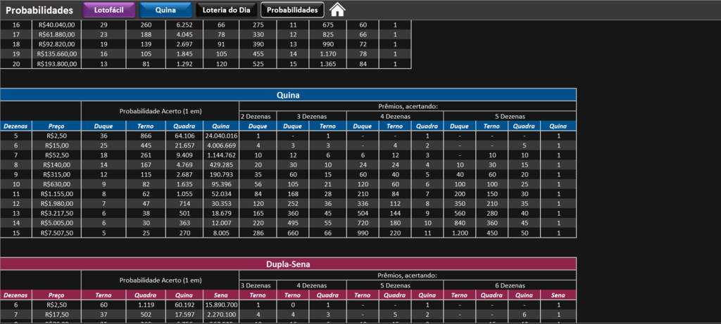
Task: Click Quina probability cell 12.007
Action: point(221,223)
